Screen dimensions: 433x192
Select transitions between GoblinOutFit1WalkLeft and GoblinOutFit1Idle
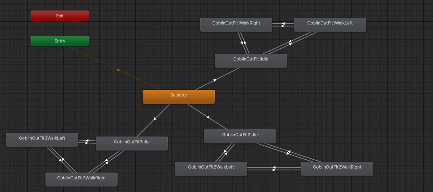[290, 43]
